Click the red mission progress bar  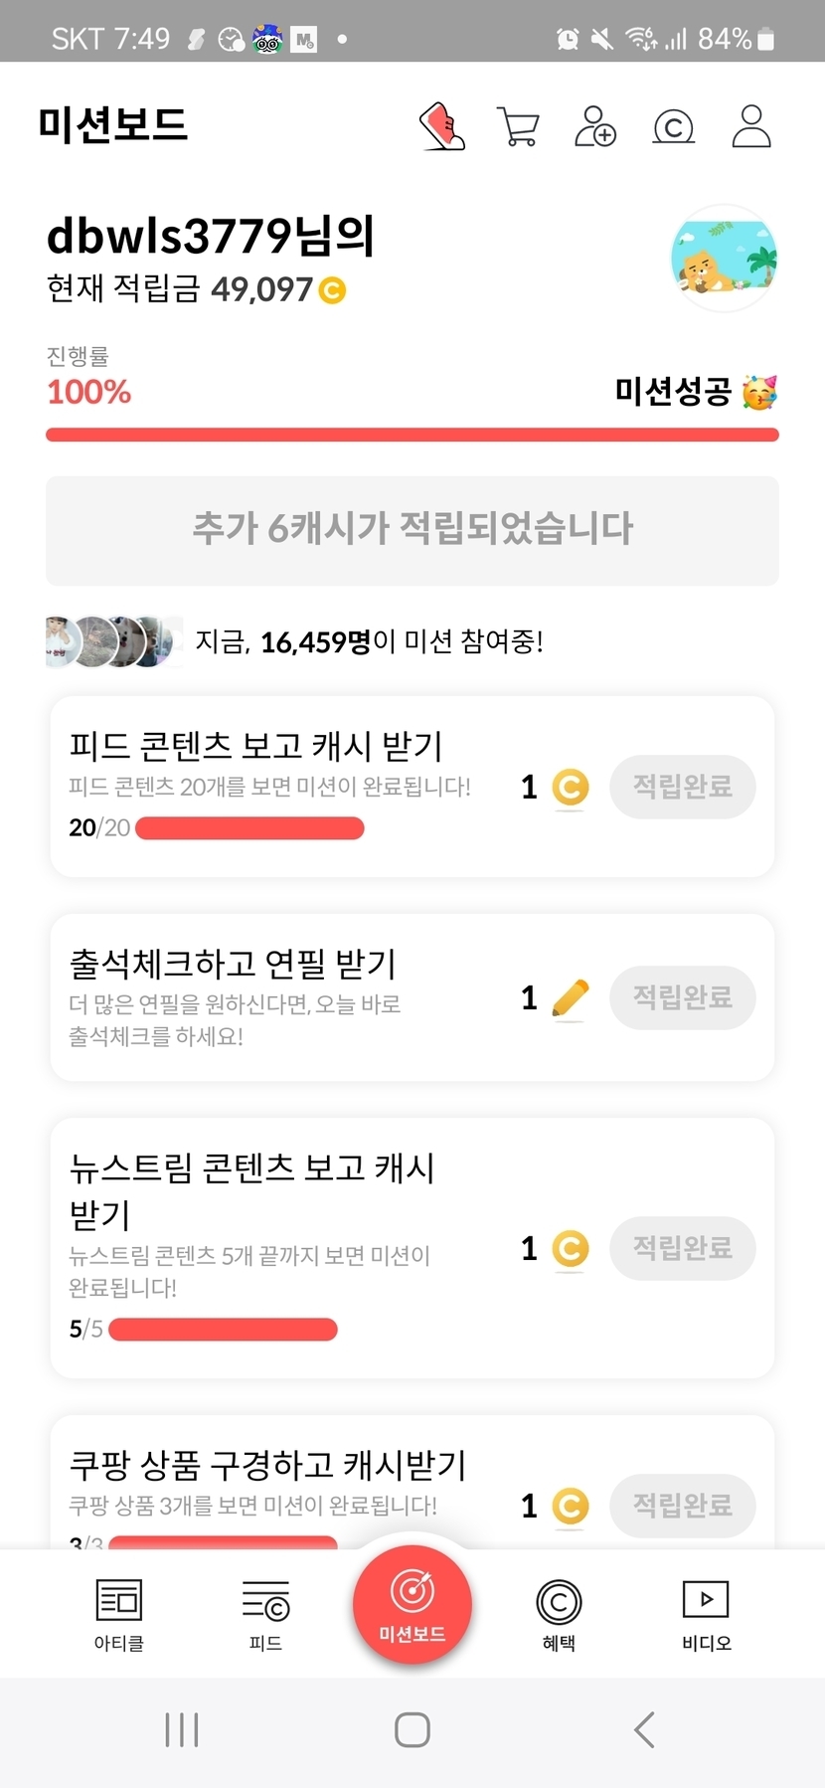[412, 435]
